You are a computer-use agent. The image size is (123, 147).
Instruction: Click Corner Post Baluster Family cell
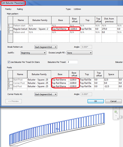pyautogui.click(x=39, y=83)
